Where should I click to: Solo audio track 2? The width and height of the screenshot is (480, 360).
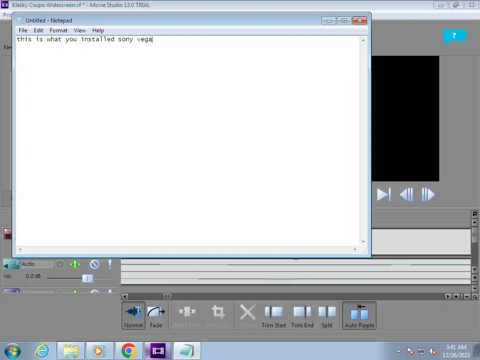[x=110, y=264]
